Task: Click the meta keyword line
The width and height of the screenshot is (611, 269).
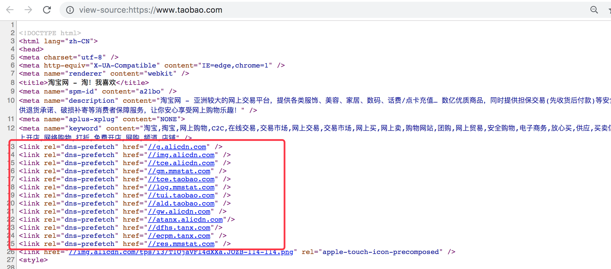Action: point(315,132)
